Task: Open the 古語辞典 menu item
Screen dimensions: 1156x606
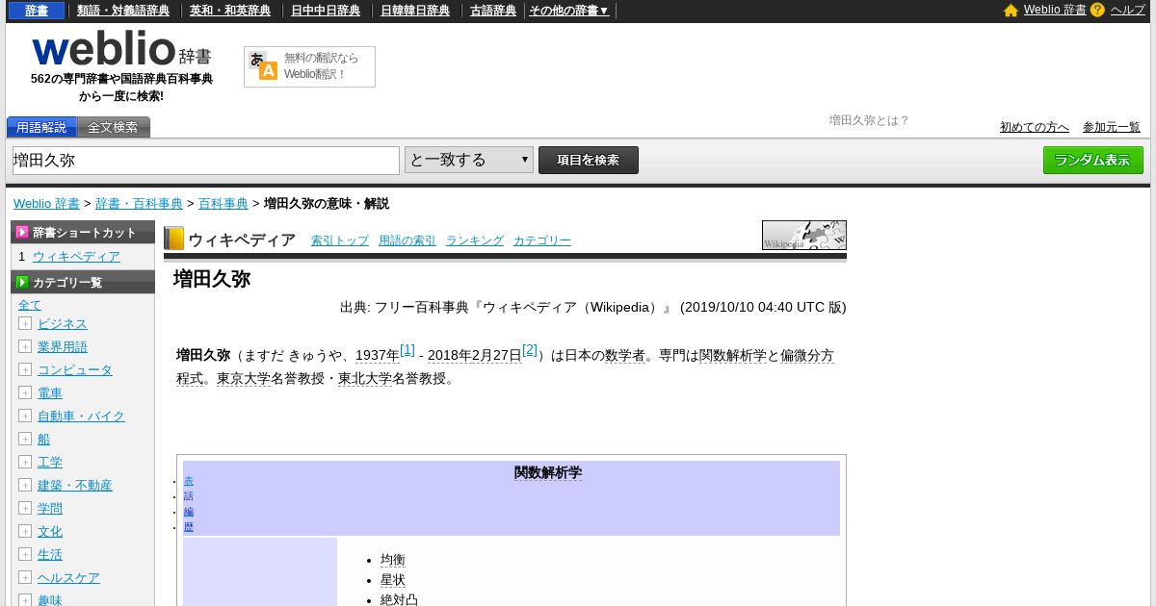Action: (x=493, y=11)
